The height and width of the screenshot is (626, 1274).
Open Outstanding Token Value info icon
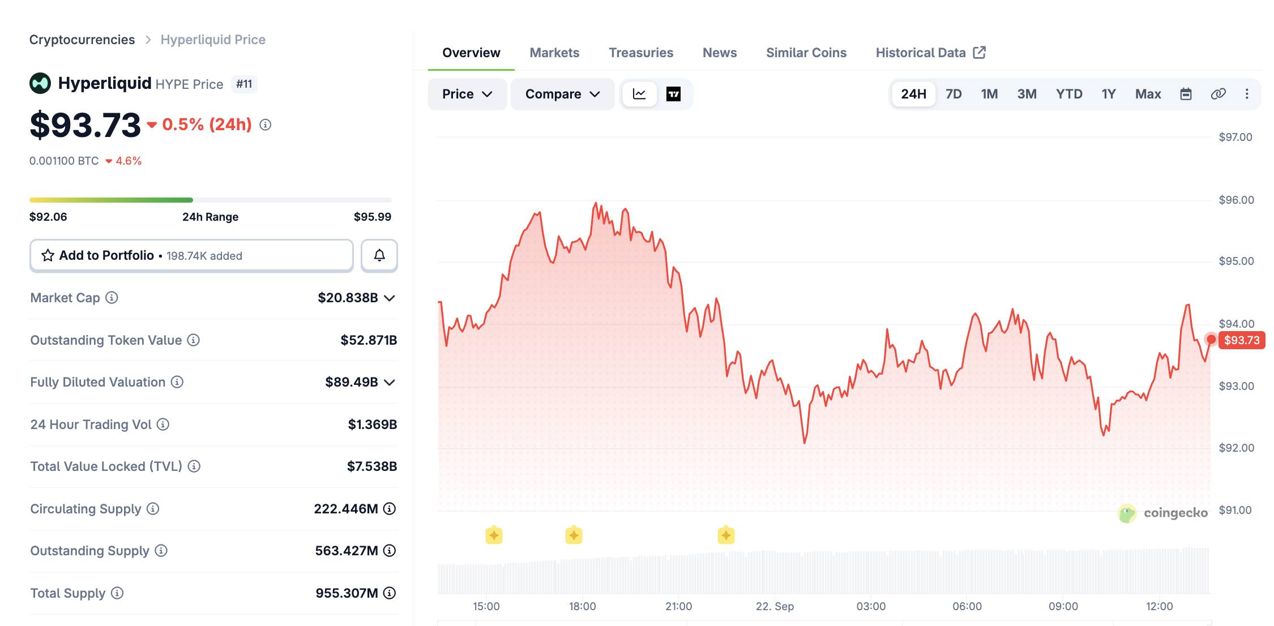coord(194,340)
